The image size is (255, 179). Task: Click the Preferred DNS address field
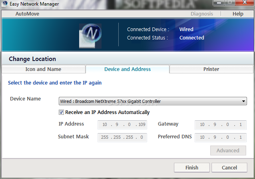[221, 138]
